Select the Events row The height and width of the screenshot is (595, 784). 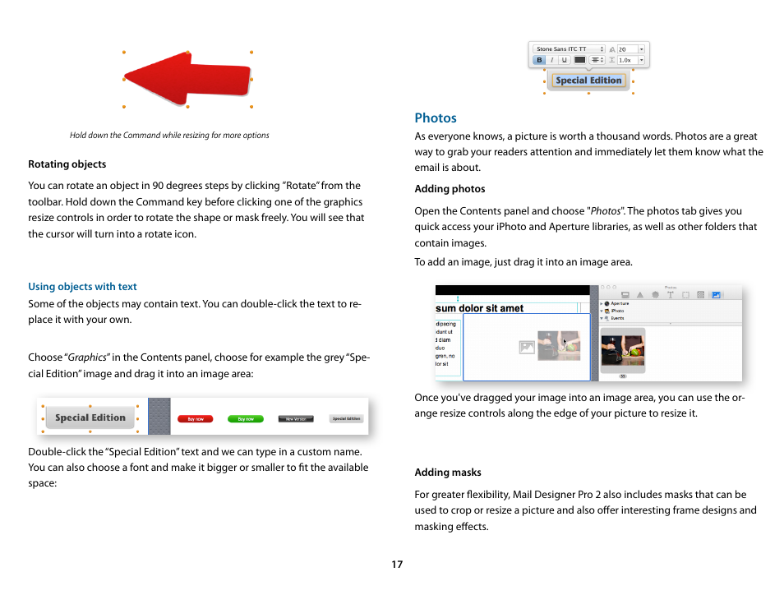[670, 319]
